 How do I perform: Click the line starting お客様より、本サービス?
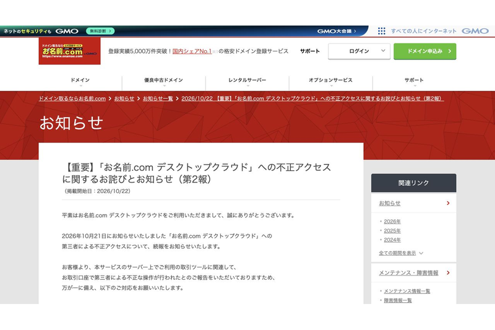(x=149, y=267)
